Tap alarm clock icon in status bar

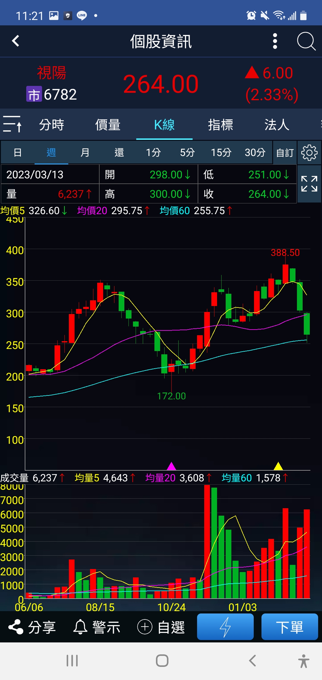point(251,16)
